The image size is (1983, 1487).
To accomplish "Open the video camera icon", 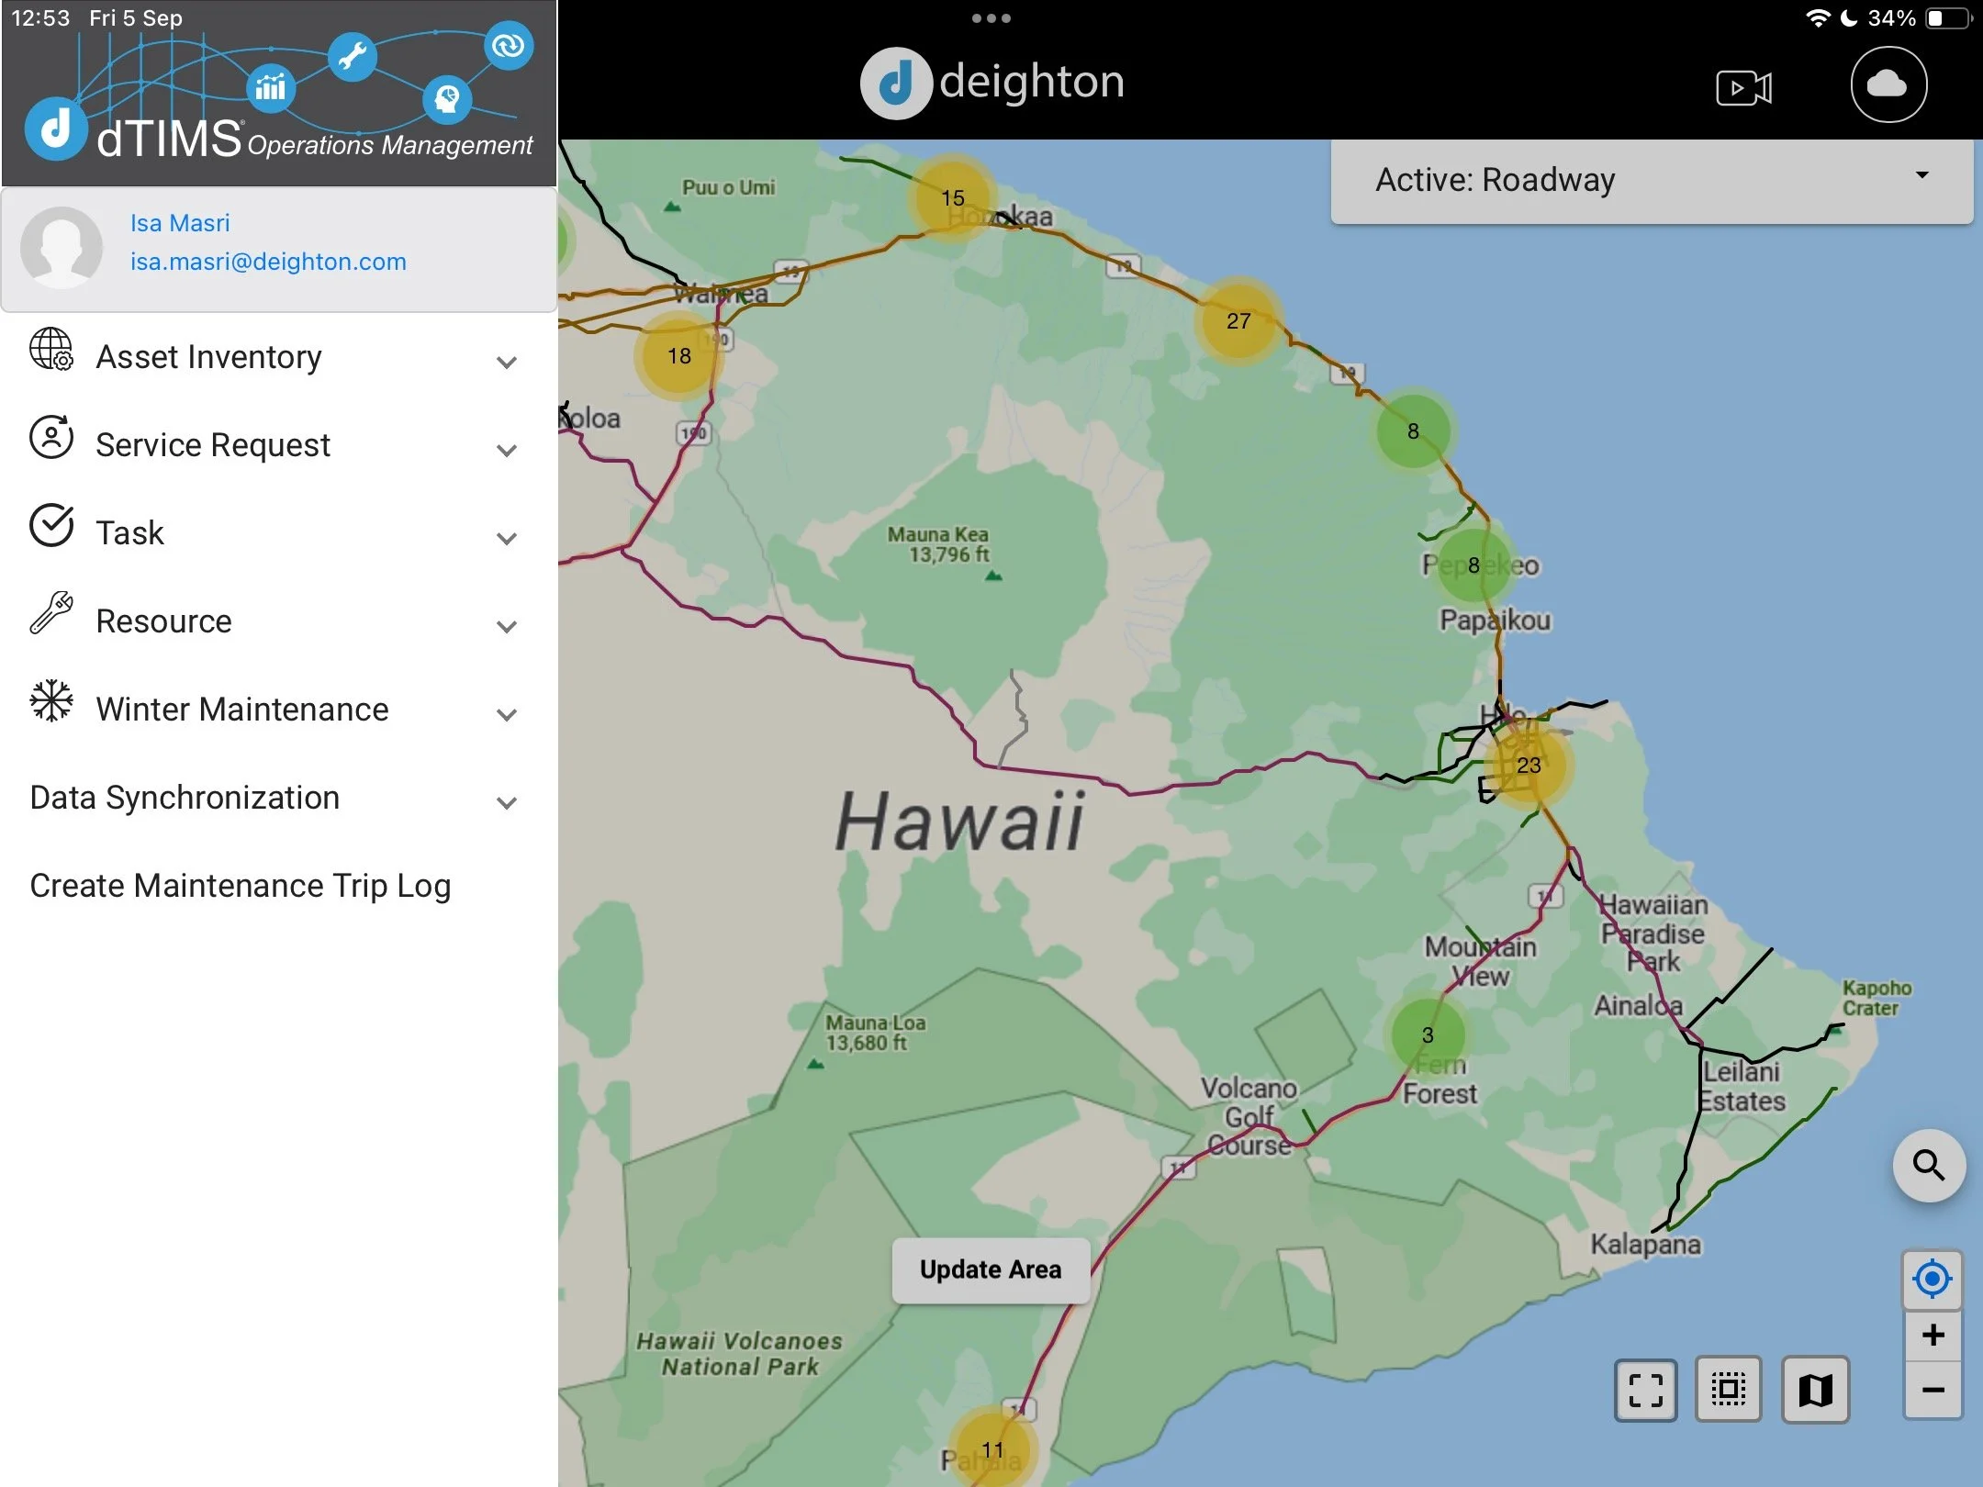I will coord(1742,88).
